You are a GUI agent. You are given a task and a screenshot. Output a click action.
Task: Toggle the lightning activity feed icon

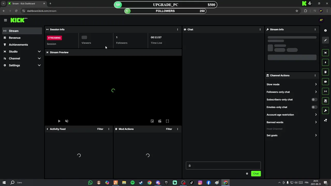coord(325,62)
